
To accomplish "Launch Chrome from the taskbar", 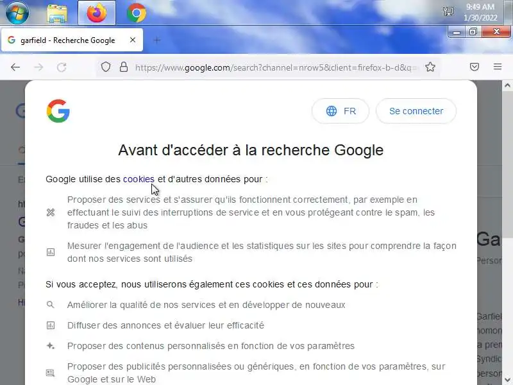I will click(137, 13).
